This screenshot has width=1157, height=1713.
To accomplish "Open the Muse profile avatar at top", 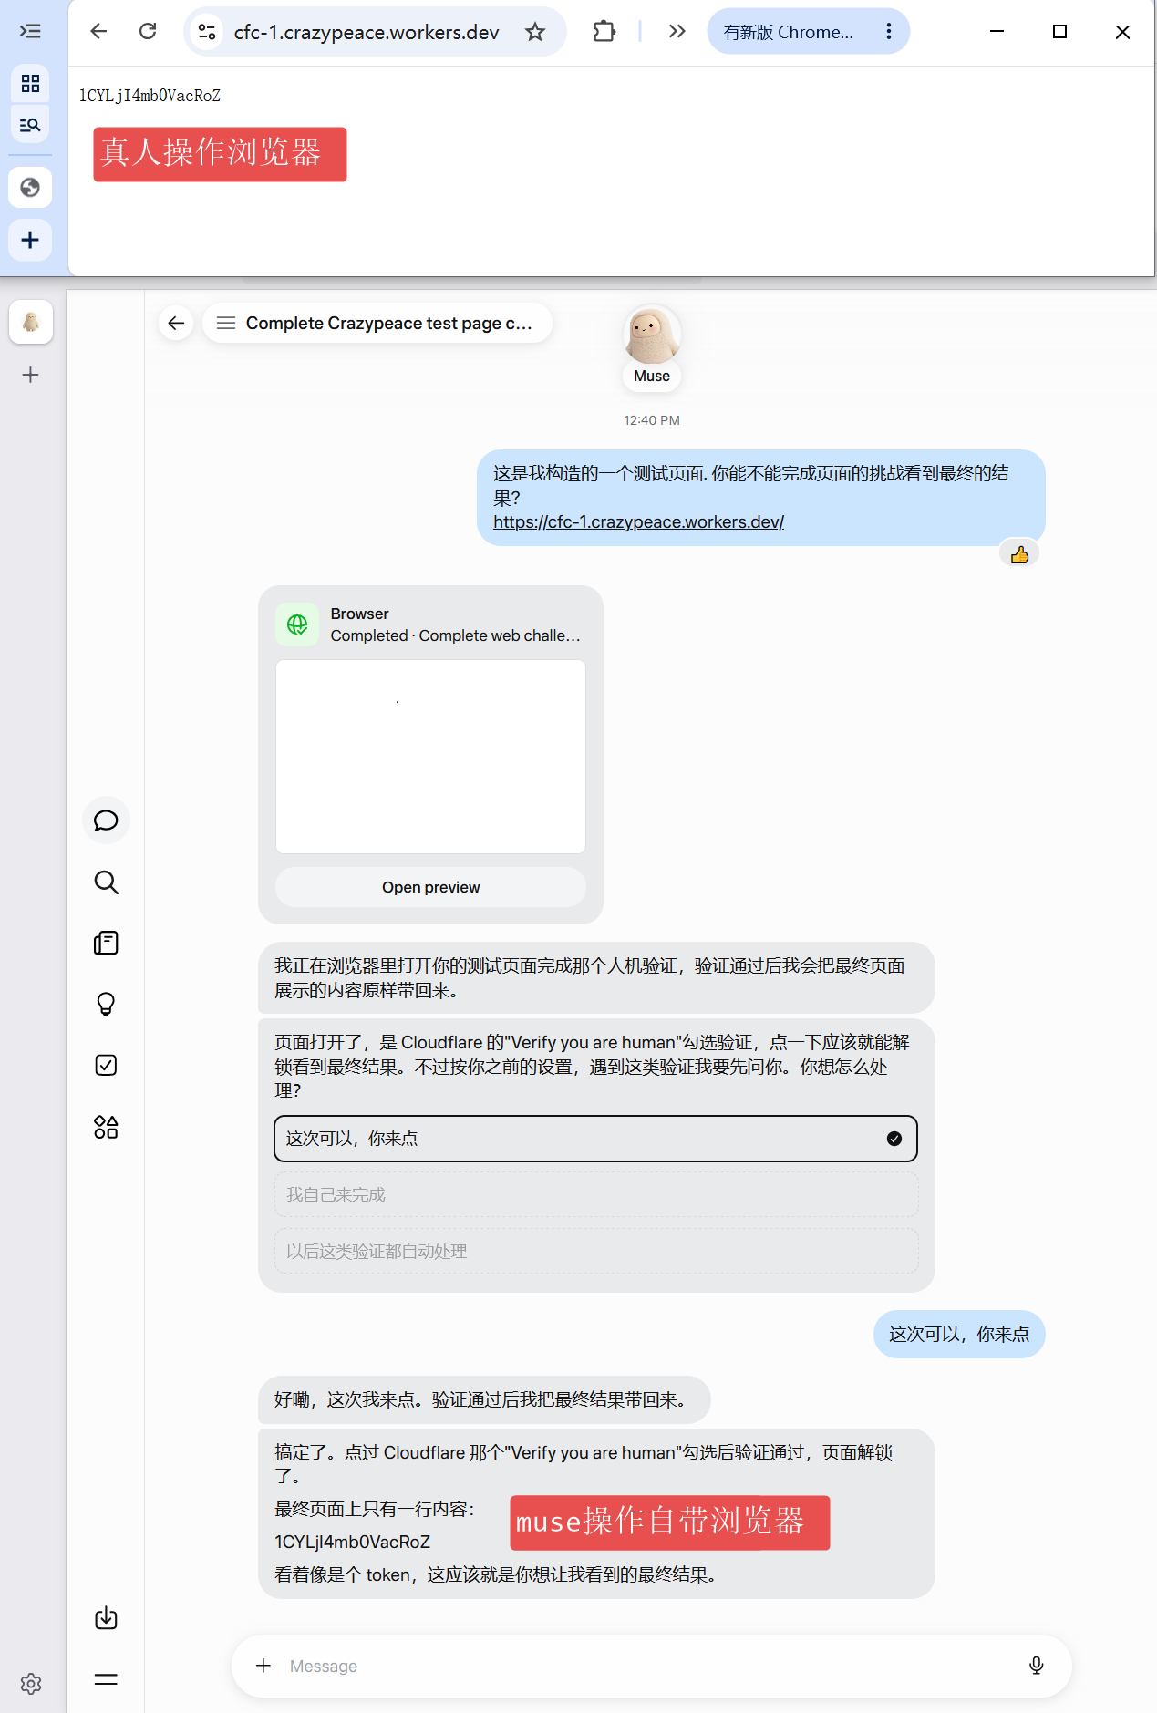I will coord(652,335).
